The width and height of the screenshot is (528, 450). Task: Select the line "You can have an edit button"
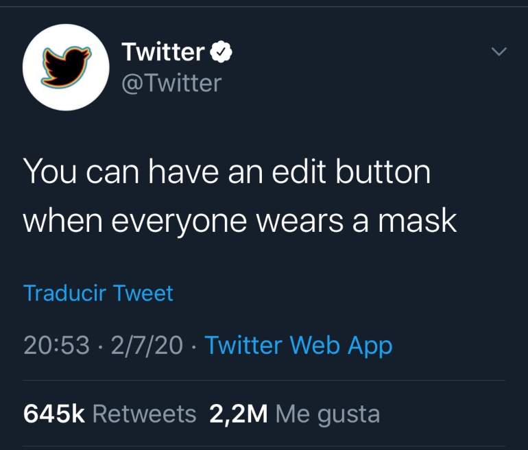click(x=227, y=171)
